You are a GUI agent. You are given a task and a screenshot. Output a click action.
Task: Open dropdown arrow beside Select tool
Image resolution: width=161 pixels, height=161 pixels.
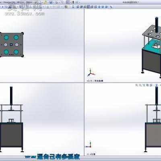pos(70,2)
